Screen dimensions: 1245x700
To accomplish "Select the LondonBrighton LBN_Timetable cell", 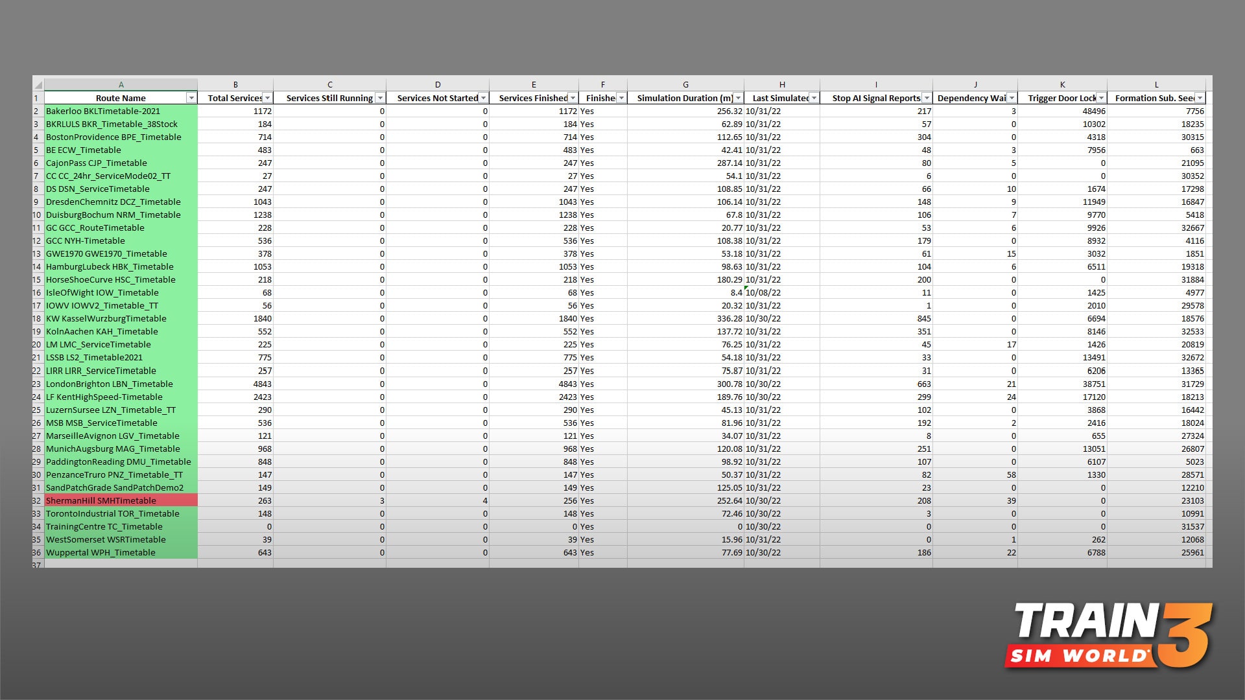I will [x=121, y=384].
